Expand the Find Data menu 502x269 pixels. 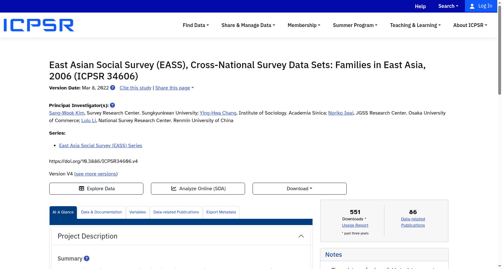coord(196,25)
